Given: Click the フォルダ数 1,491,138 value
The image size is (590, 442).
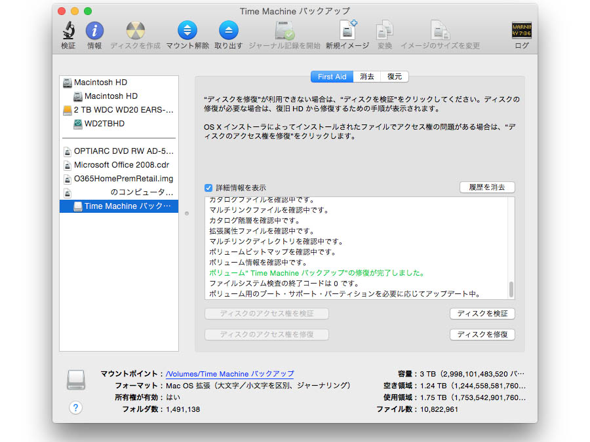Looking at the screenshot, I should (x=183, y=409).
